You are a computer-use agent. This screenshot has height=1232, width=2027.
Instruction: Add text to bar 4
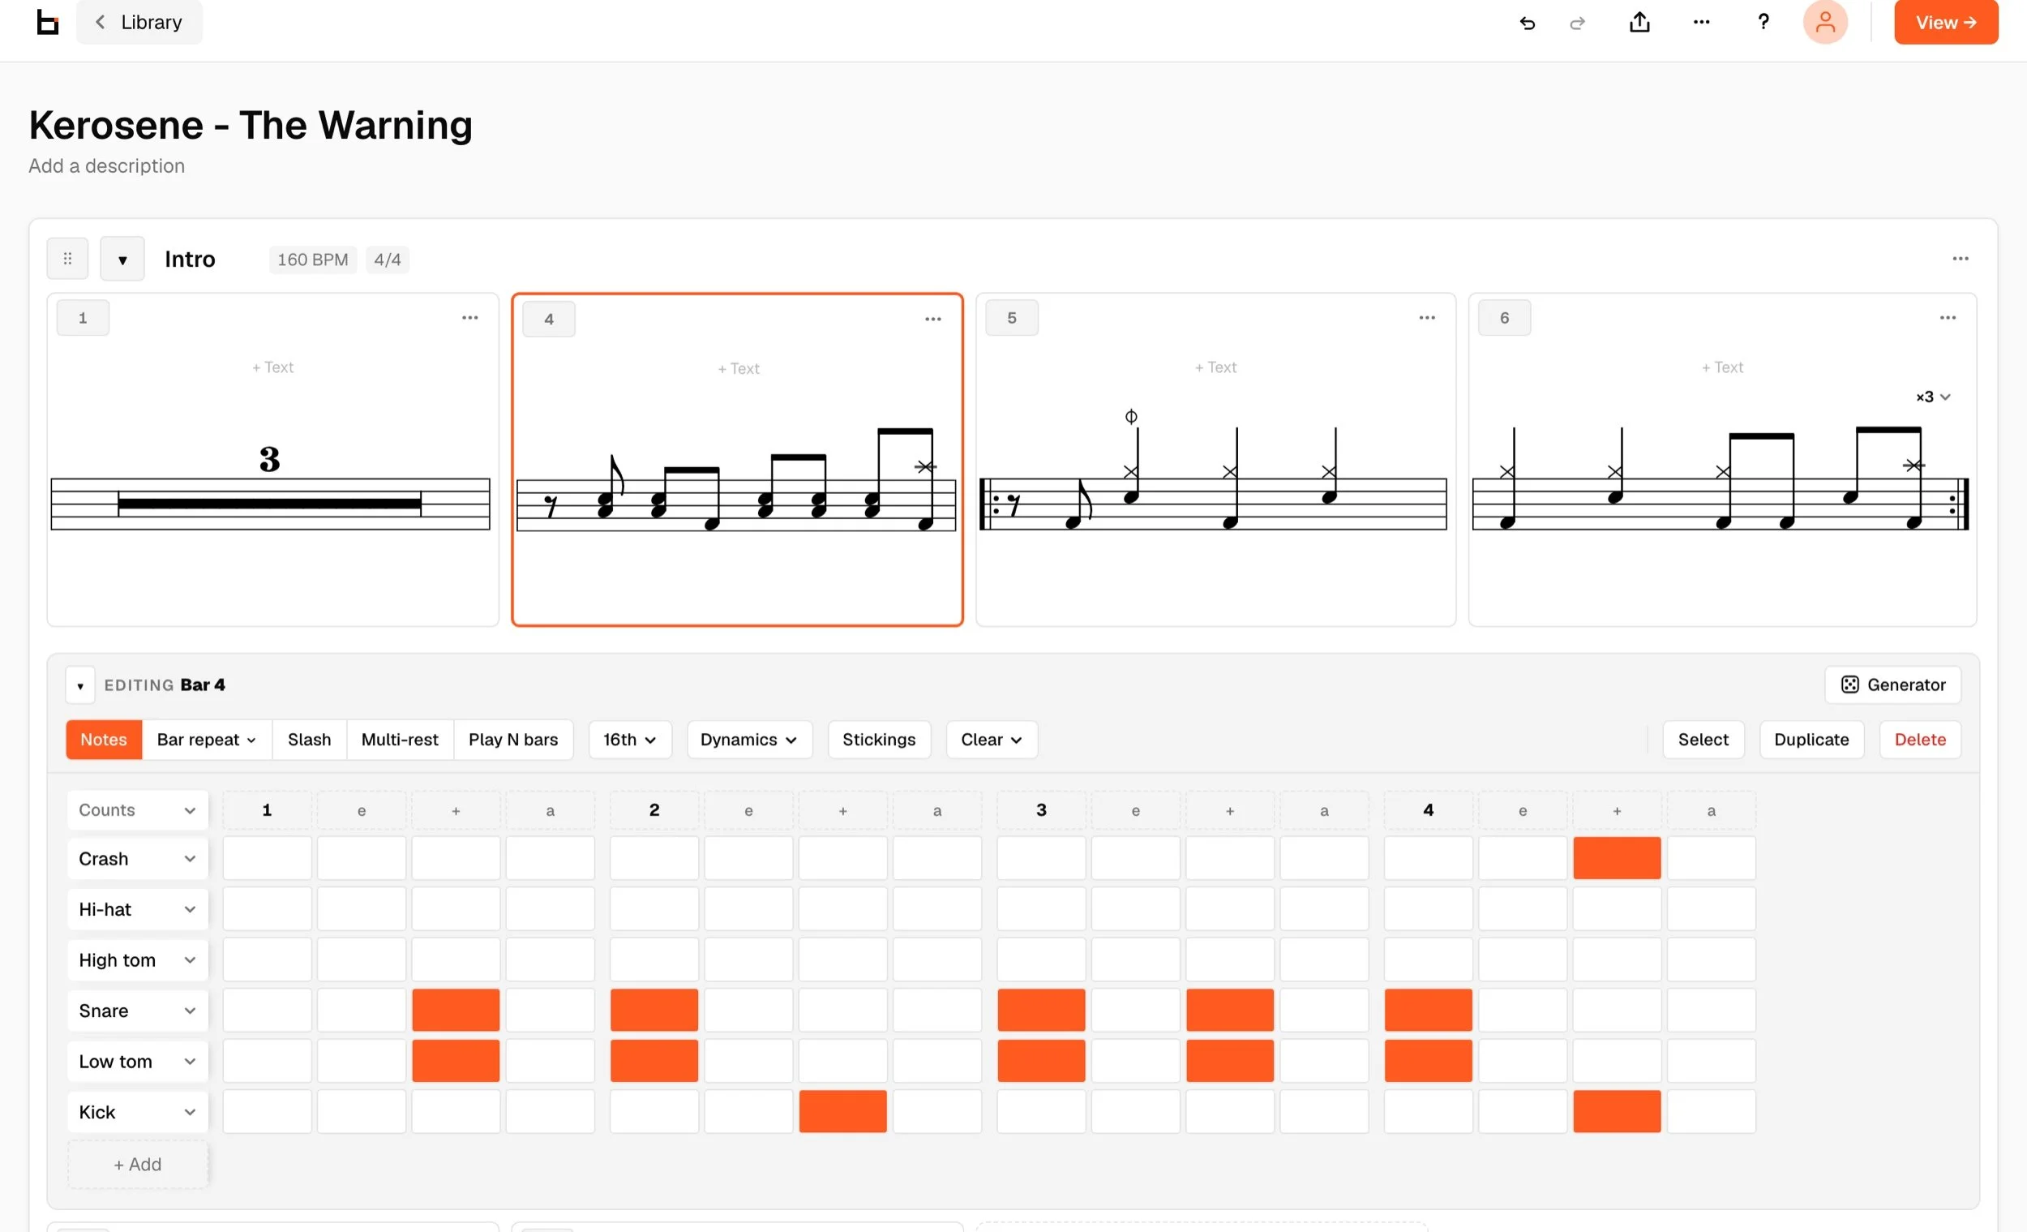click(x=738, y=369)
